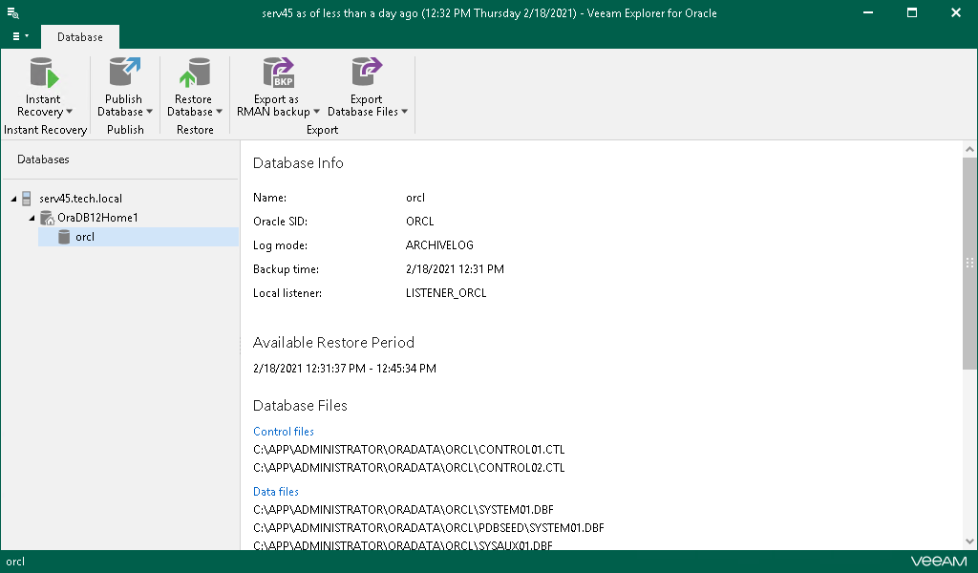Click the Available Restore Period heading
The height and width of the screenshot is (573, 978).
(x=333, y=343)
